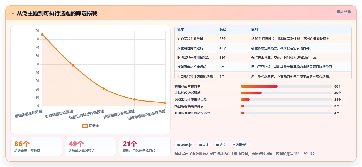This screenshot has height=167, width=362.
Task: Select the Chart.js tag
Action: point(184,145)
